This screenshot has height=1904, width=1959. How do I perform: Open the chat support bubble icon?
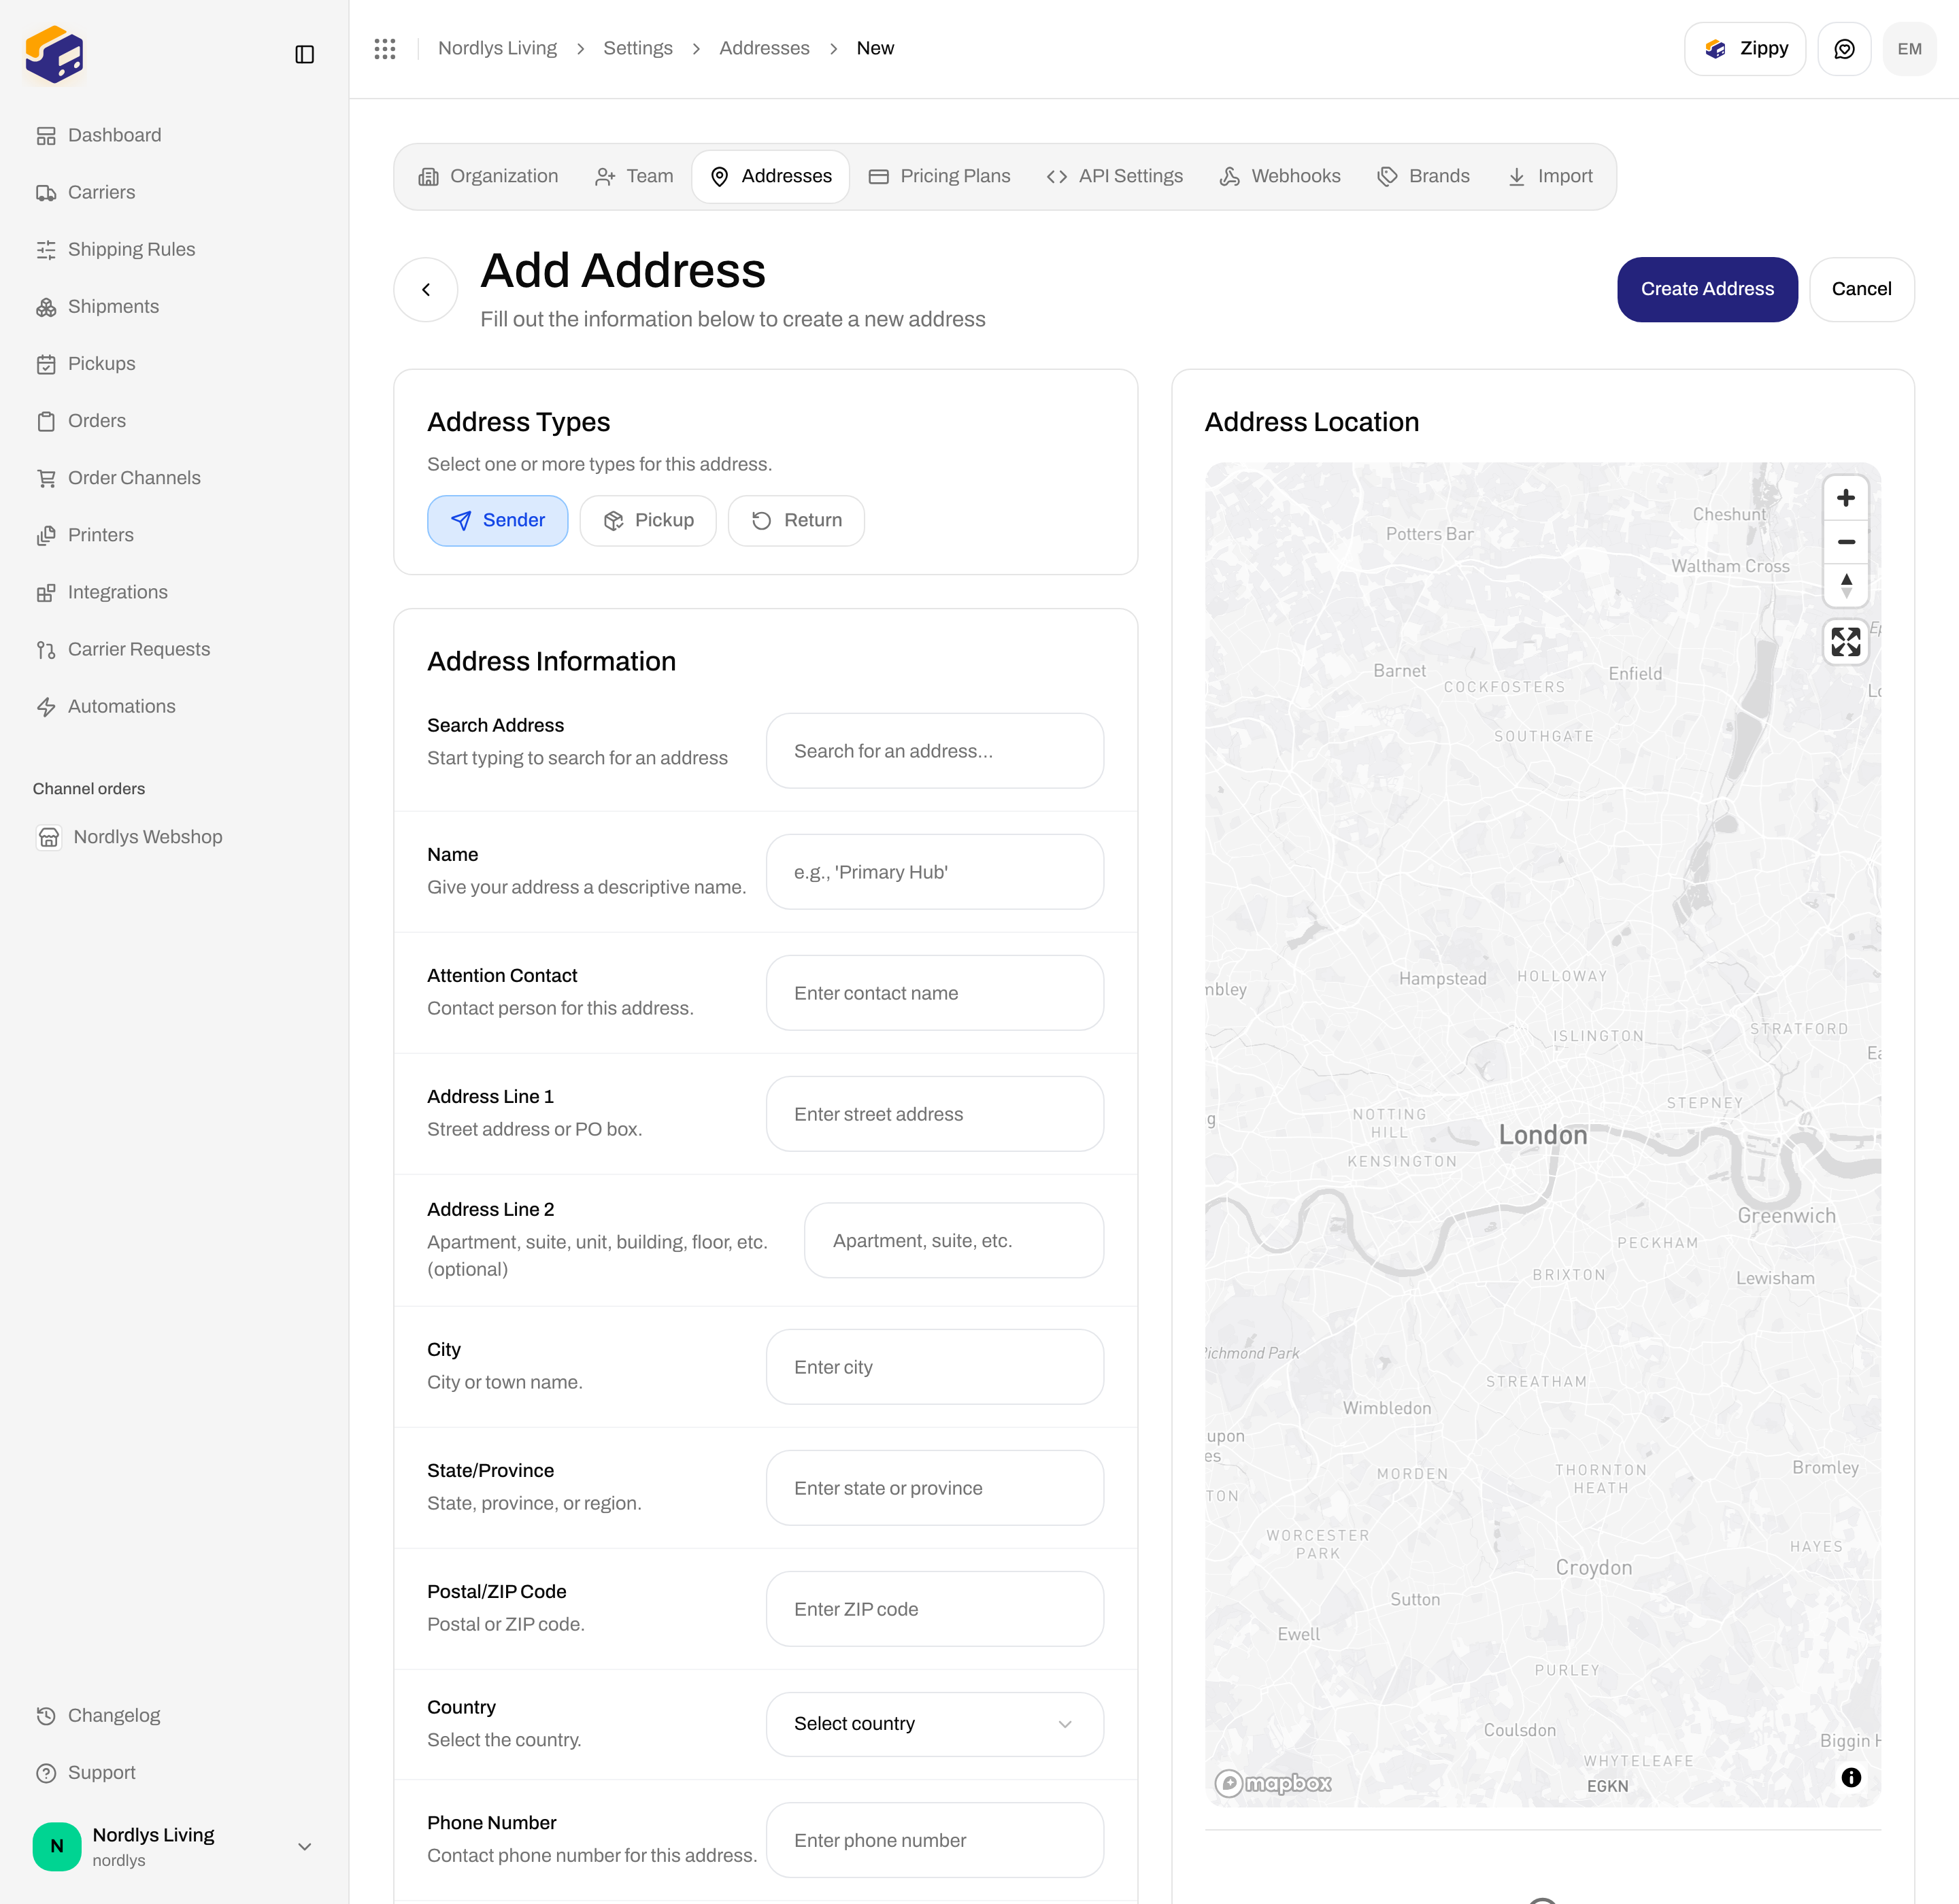1844,49
